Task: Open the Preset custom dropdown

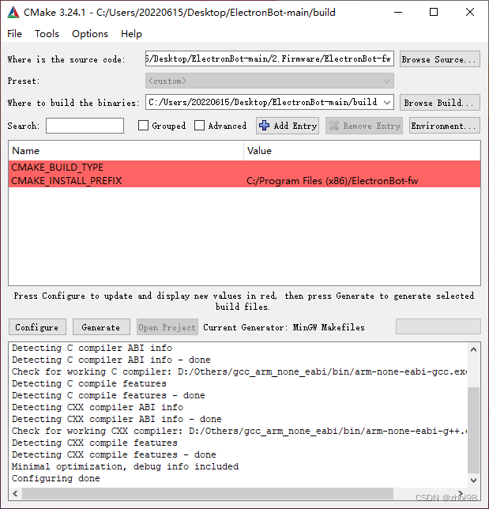Action: (269, 81)
